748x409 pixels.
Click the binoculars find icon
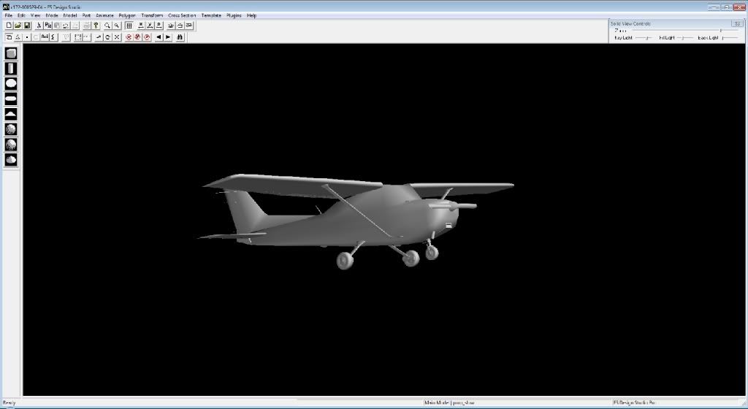tap(180, 37)
